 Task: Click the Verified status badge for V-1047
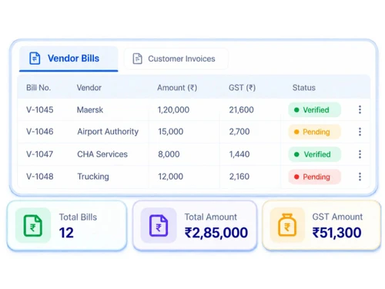tap(315, 154)
